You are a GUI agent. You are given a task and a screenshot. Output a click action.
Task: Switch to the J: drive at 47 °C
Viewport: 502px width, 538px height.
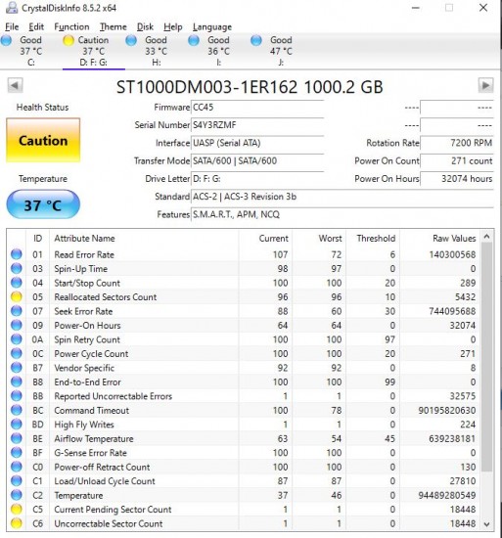pos(281,51)
